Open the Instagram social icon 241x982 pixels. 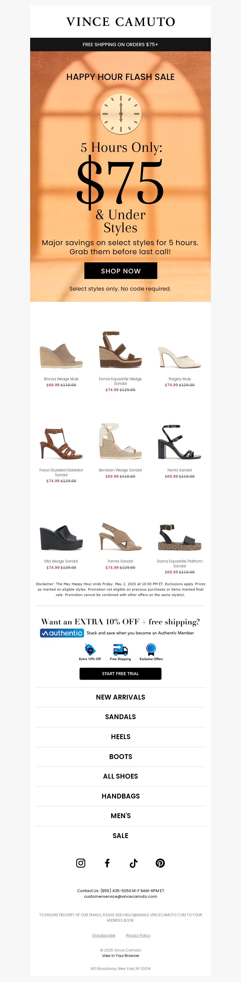(x=81, y=863)
